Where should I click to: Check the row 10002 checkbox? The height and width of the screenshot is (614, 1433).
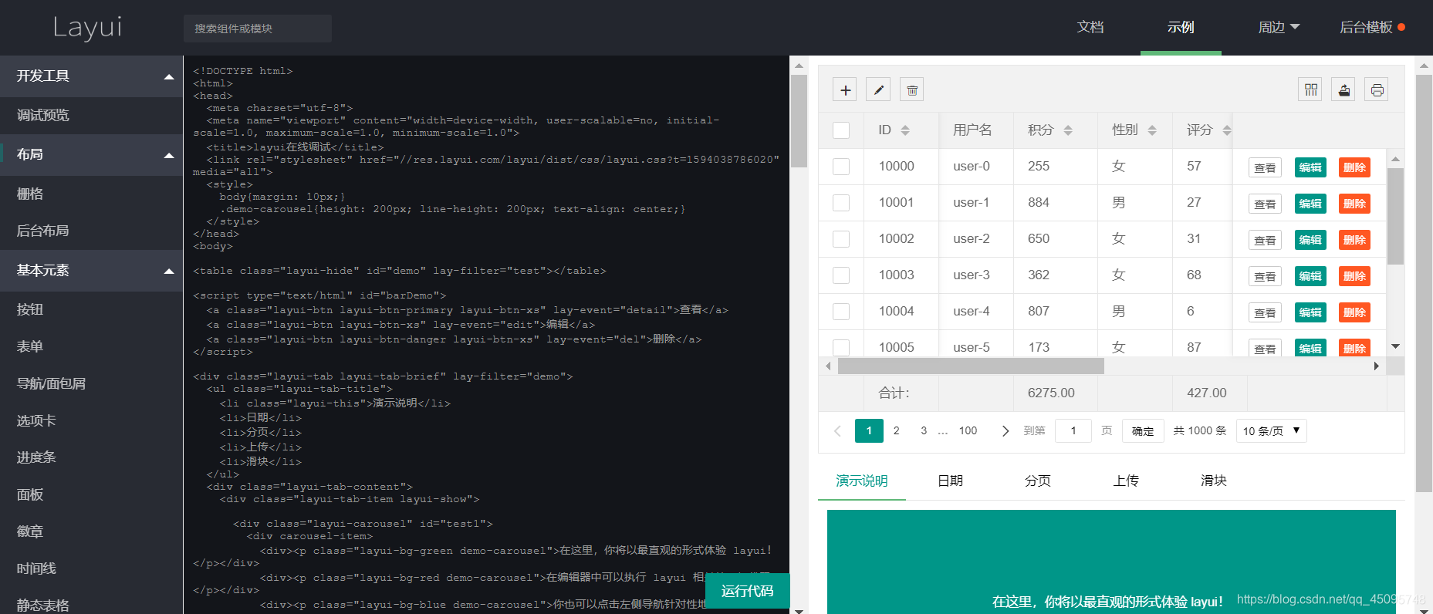tap(841, 239)
